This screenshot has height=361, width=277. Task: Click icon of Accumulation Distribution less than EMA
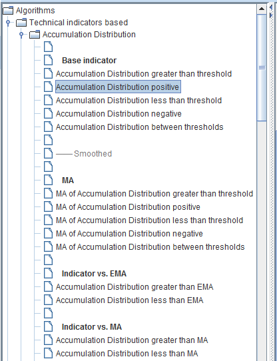point(48,300)
